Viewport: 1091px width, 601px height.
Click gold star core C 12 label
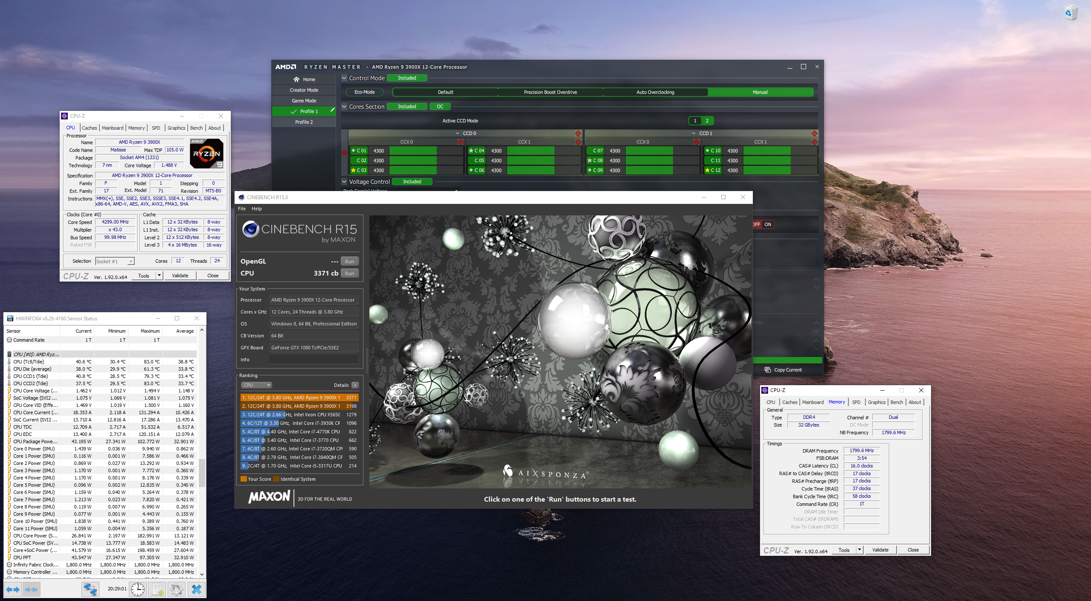[x=713, y=170]
